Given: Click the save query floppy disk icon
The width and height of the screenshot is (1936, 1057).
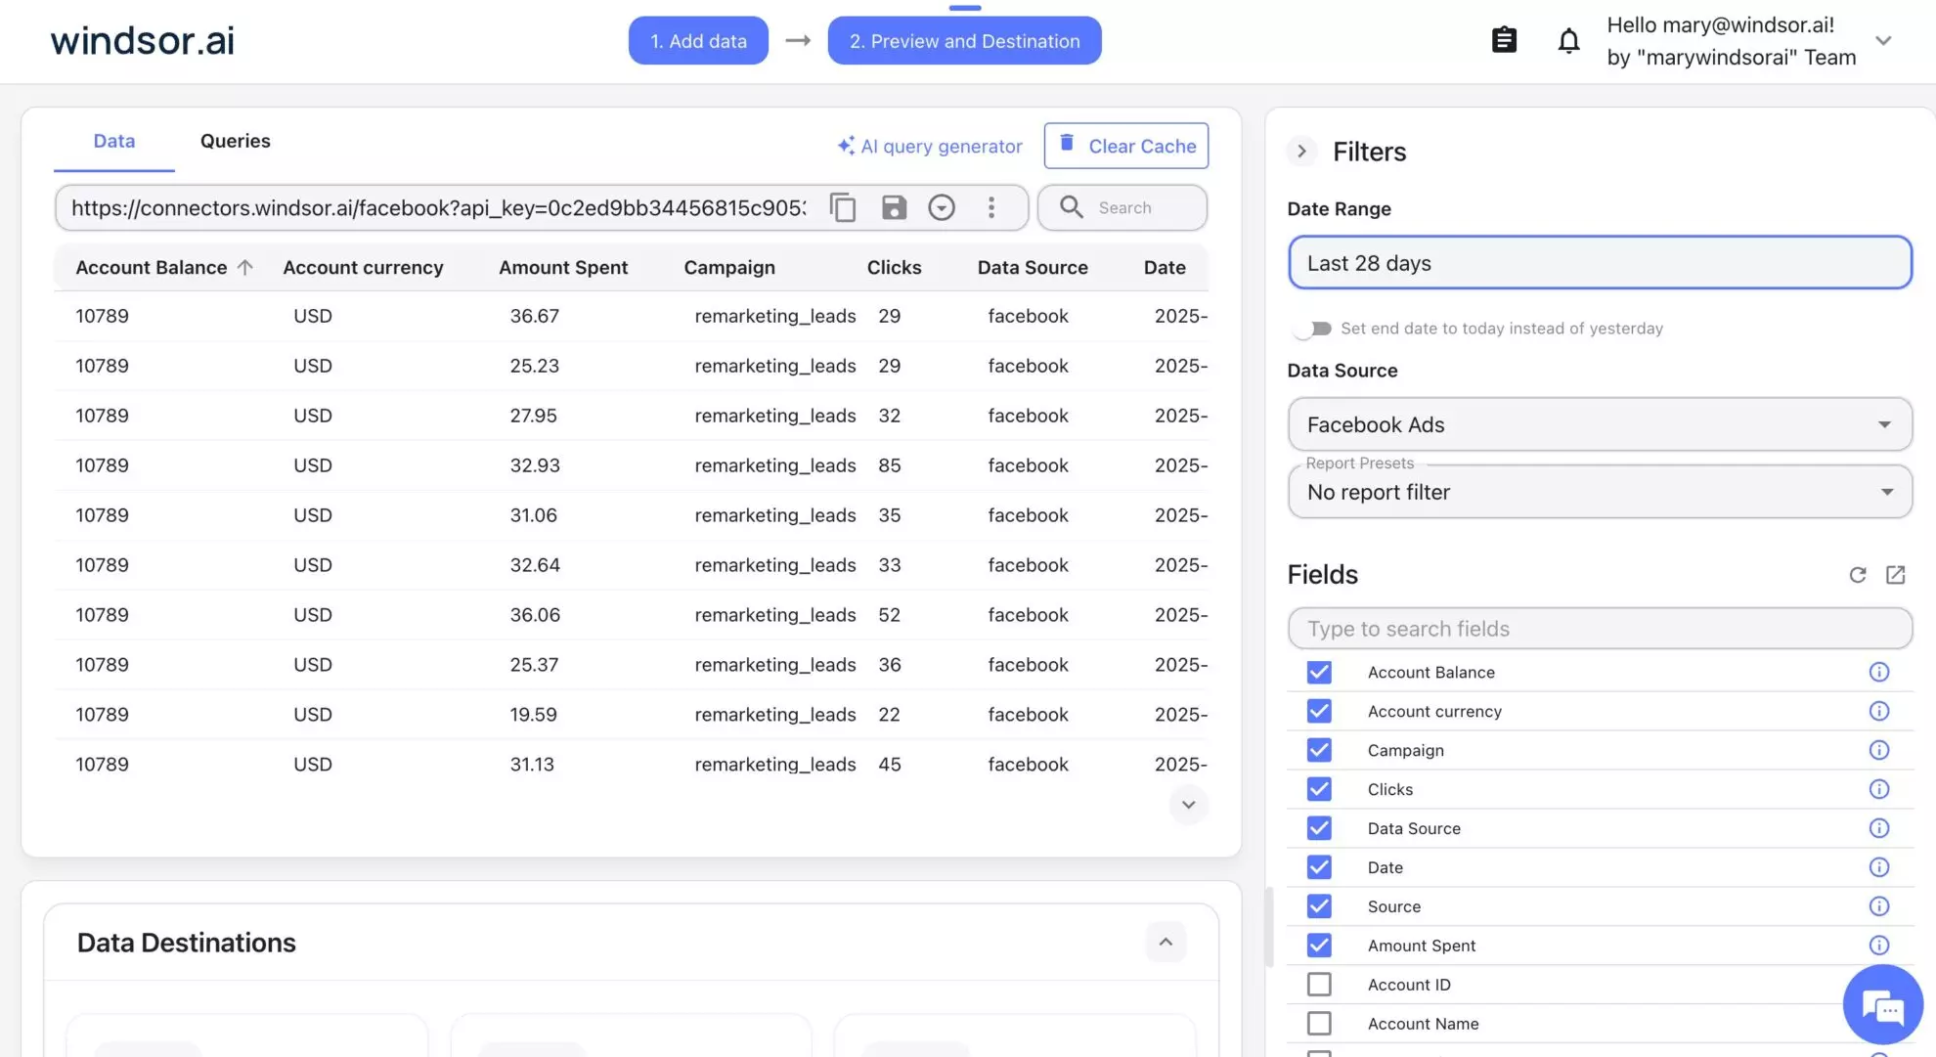Looking at the screenshot, I should point(894,207).
